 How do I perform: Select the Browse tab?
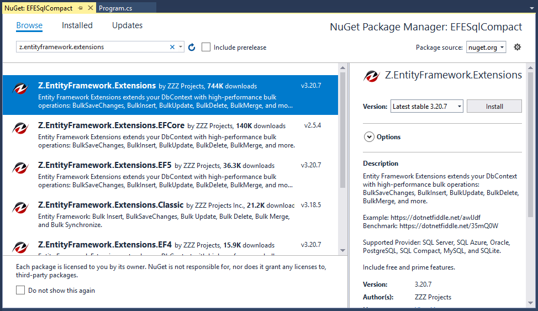(x=29, y=25)
